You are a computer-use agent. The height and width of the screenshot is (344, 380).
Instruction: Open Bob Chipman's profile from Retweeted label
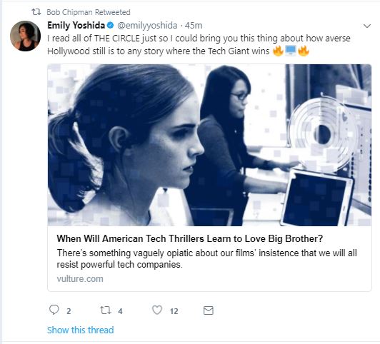[x=69, y=12]
